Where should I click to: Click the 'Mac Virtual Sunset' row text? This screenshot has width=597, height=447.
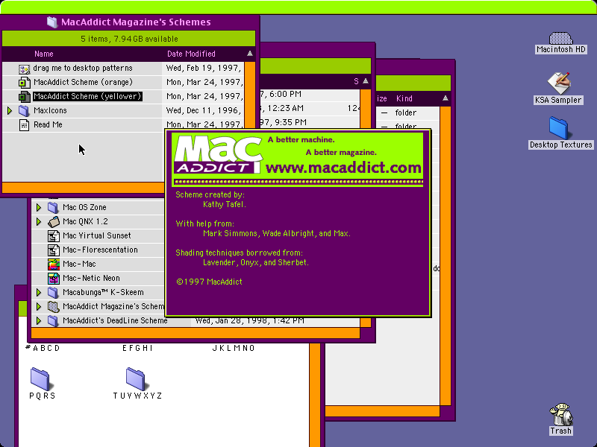click(97, 235)
